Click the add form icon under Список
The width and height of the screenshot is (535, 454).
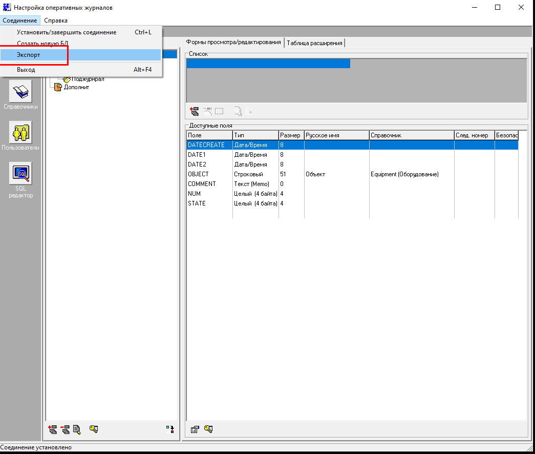coord(194,111)
